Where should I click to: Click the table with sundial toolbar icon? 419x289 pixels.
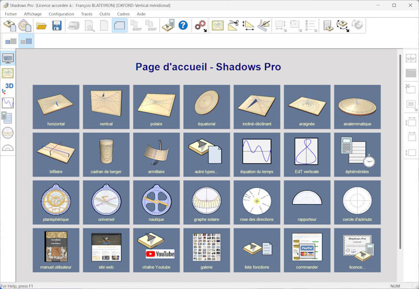pos(328,26)
